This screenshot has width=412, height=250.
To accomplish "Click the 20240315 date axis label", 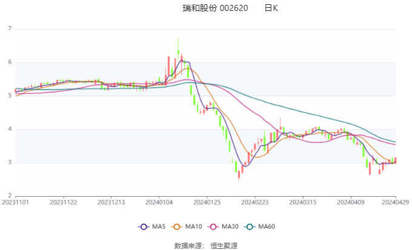I will coord(303,202).
